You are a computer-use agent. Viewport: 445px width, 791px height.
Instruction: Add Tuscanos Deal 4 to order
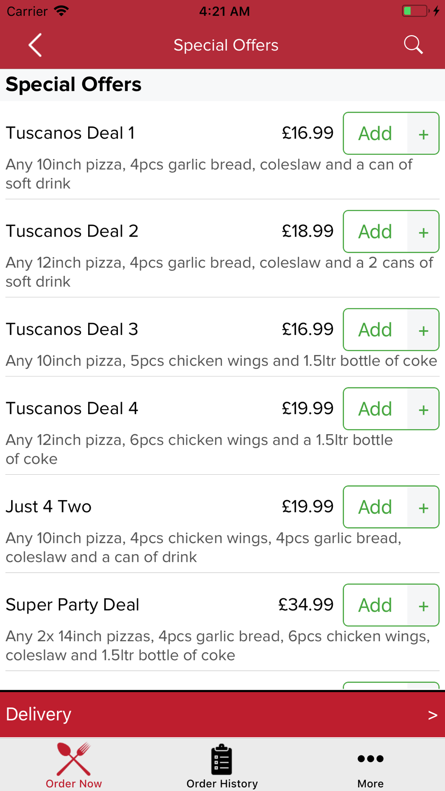click(375, 409)
